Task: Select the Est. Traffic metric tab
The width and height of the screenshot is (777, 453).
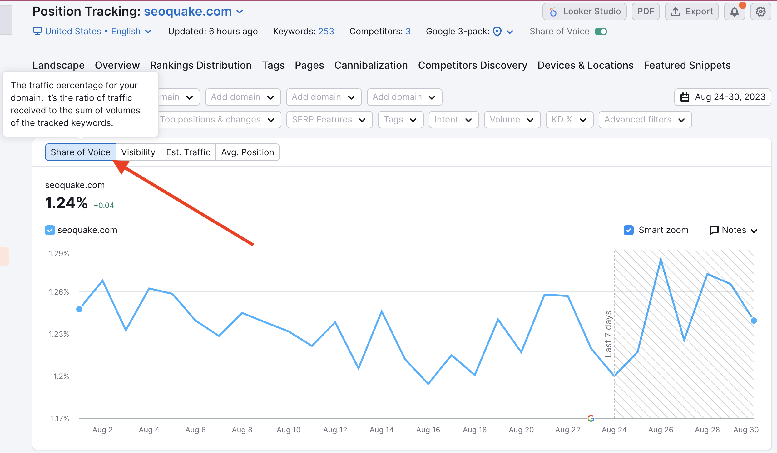Action: (x=189, y=152)
